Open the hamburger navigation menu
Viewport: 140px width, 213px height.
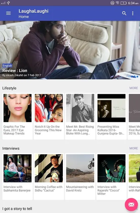point(8,13)
